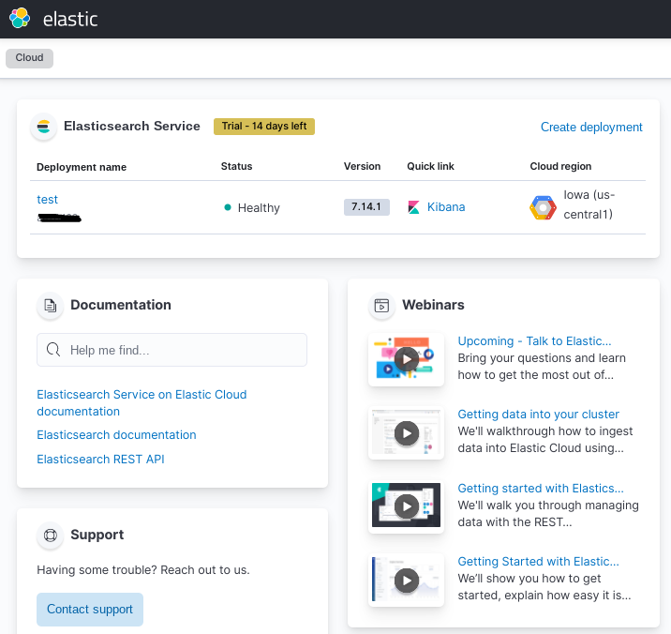
Task: Play the Getting started with Elastics... video thumbnail
Action: coord(406,506)
